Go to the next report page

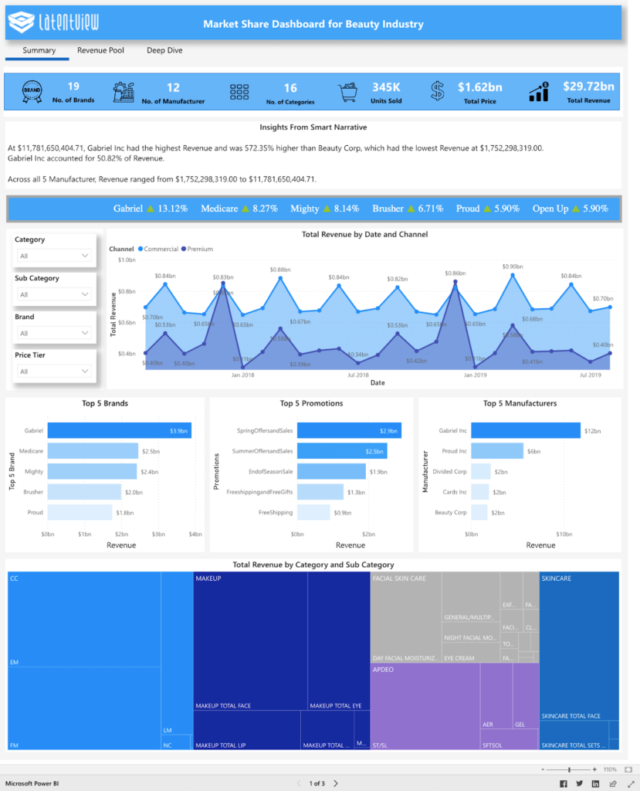[336, 783]
